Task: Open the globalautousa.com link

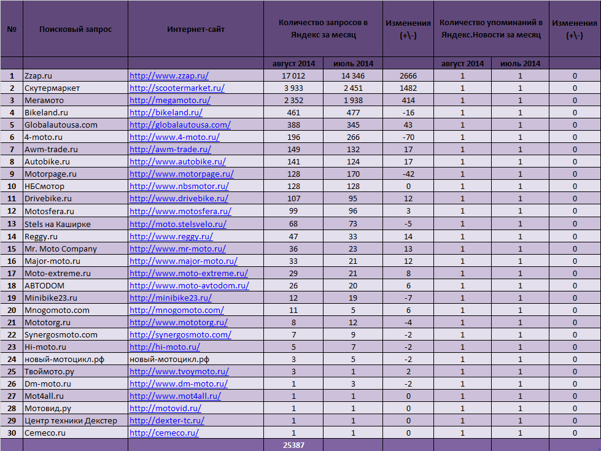Action: (180, 125)
